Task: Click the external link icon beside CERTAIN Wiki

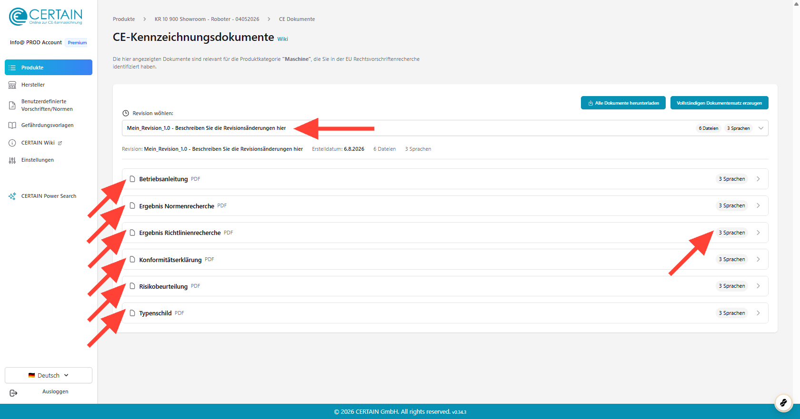Action: [60, 143]
